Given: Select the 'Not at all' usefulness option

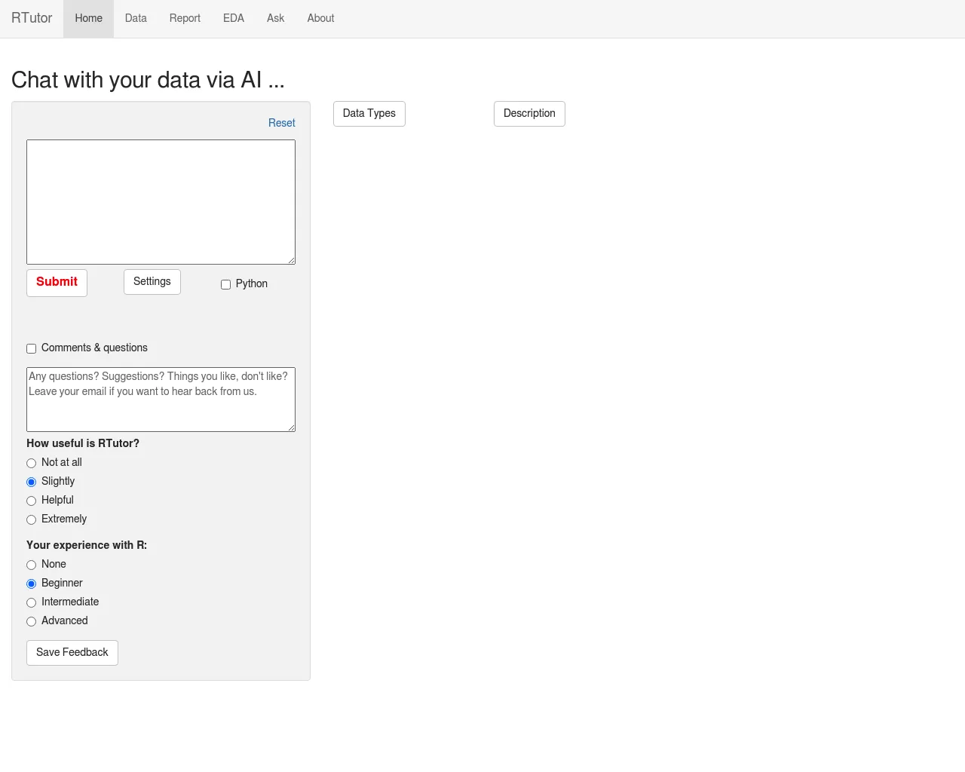Looking at the screenshot, I should (31, 463).
